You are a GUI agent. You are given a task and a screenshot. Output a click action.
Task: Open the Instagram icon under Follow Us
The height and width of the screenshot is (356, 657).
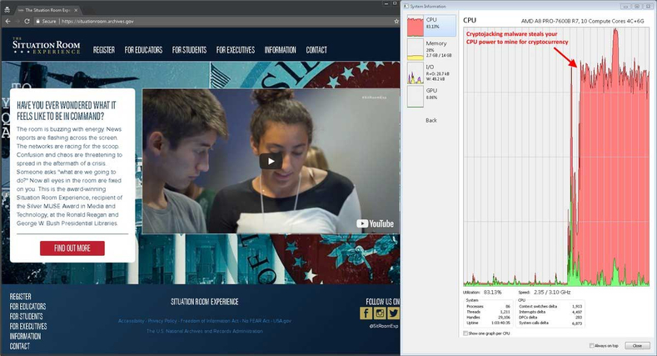tap(380, 313)
